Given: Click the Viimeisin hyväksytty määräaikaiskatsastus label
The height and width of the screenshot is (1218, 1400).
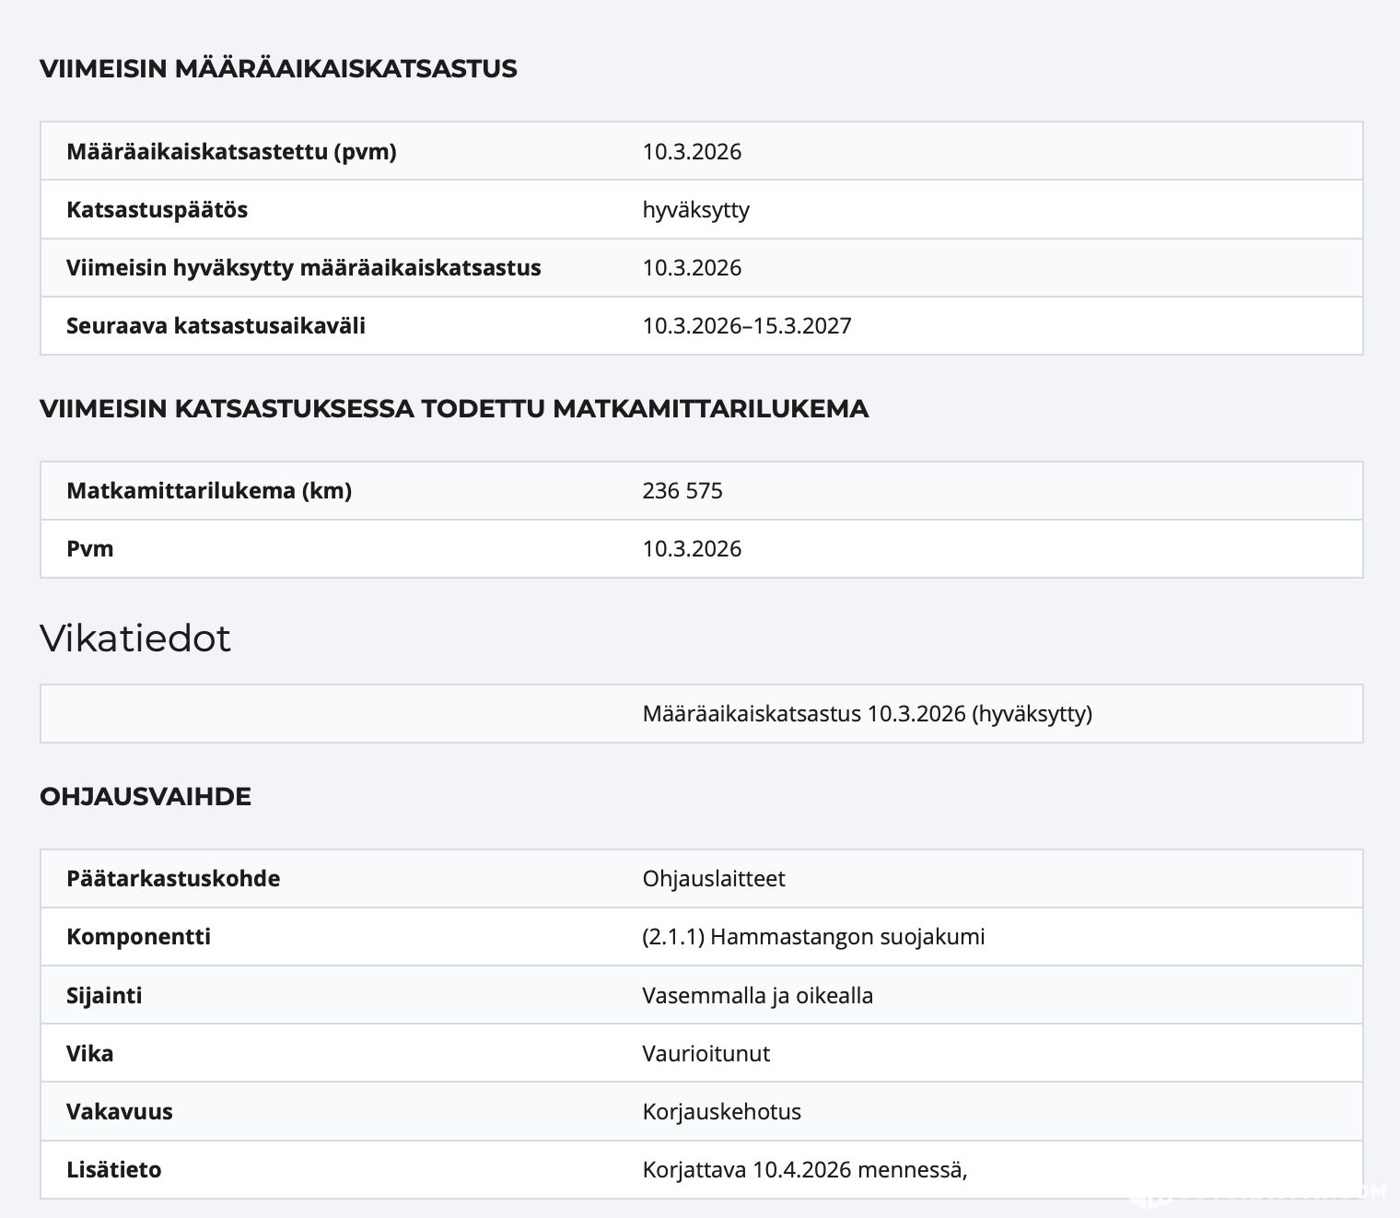Looking at the screenshot, I should [x=303, y=268].
